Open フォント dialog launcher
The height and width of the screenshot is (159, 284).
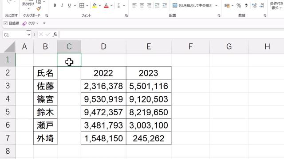tap(126, 16)
